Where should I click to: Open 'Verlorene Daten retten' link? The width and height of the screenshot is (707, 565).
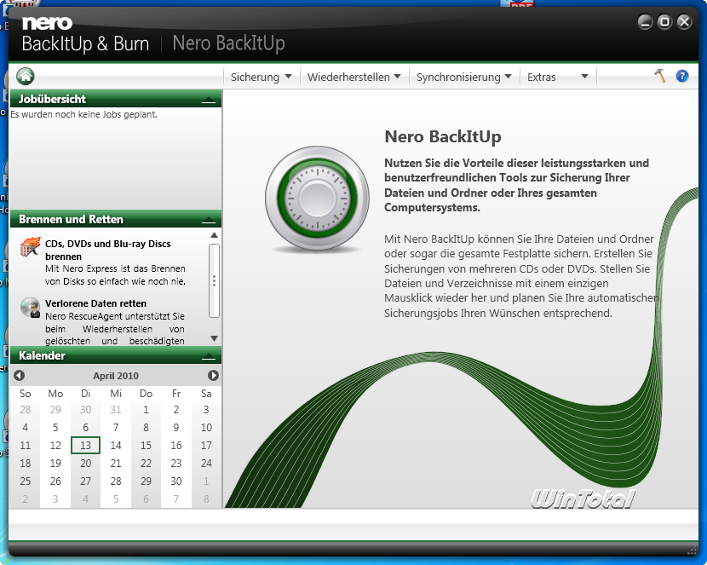[x=95, y=303]
